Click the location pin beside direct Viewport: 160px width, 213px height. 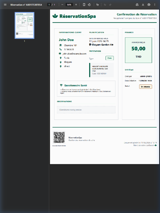pyautogui.click(x=61, y=66)
